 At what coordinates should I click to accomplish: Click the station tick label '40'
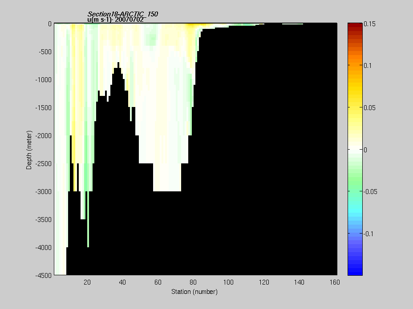[122, 282]
